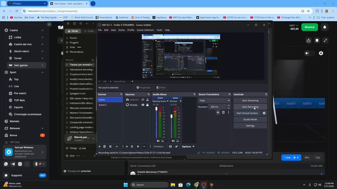Add a new source with the Sources plus icon
Screen dimensions: 337x189
pyautogui.click(x=127, y=146)
